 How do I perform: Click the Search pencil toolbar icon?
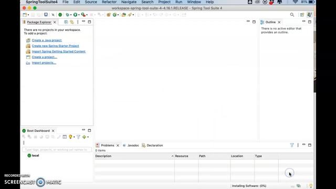coord(130,15)
